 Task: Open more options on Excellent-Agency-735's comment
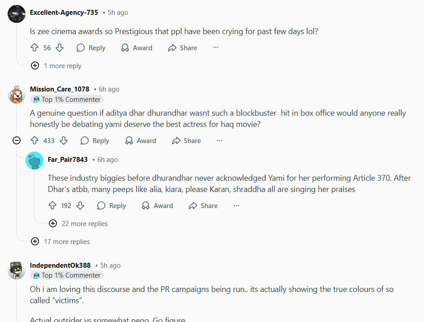point(216,48)
